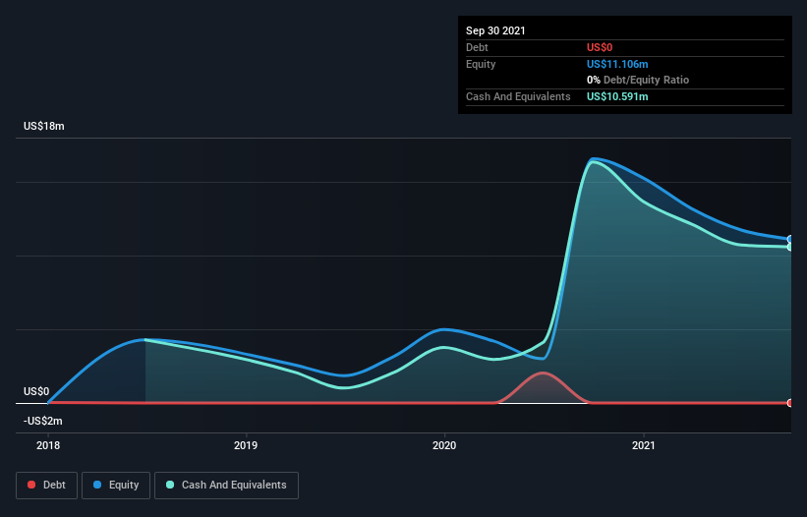807x517 pixels.
Task: Toggle the Equity legend button
Action: pos(116,486)
